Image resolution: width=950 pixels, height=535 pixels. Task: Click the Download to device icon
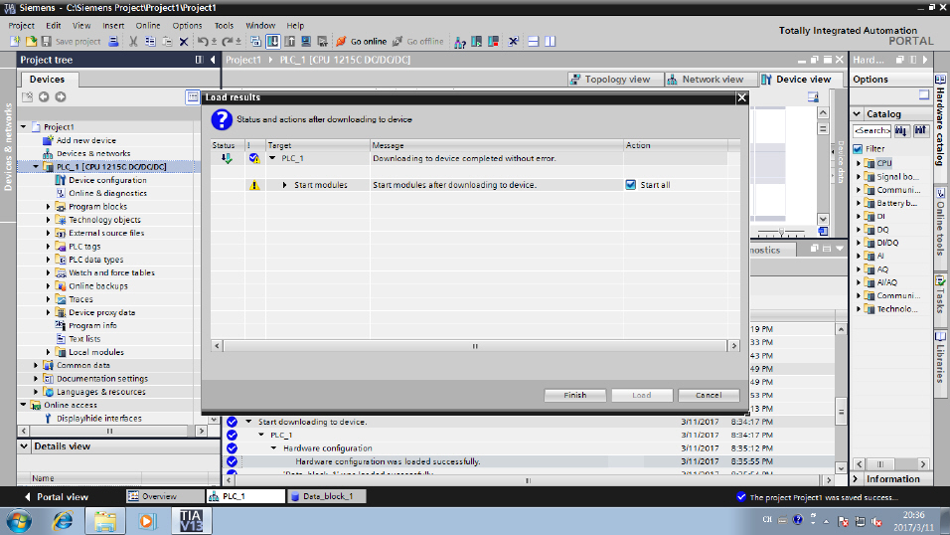[272, 41]
